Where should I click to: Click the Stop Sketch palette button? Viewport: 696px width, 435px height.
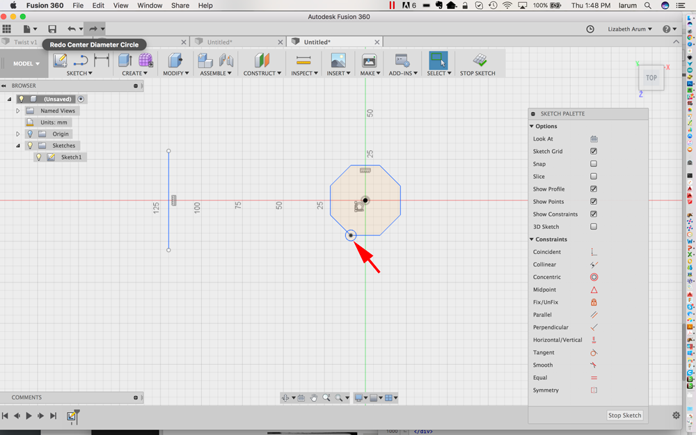click(x=624, y=416)
